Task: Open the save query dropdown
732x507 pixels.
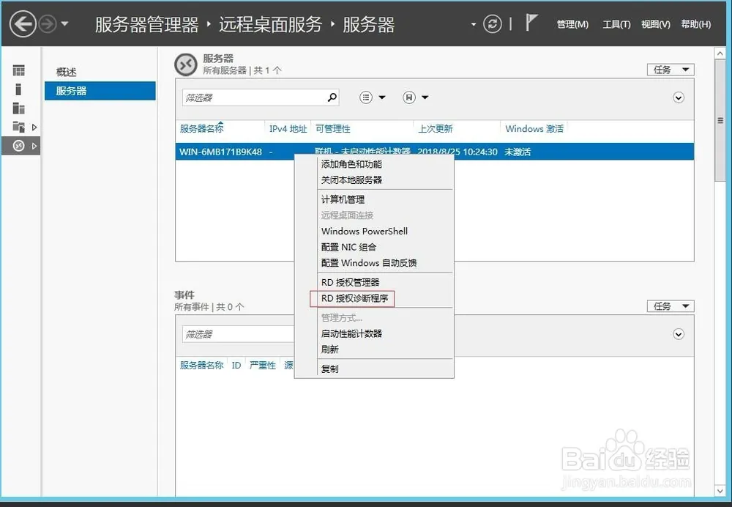Action: coord(416,97)
